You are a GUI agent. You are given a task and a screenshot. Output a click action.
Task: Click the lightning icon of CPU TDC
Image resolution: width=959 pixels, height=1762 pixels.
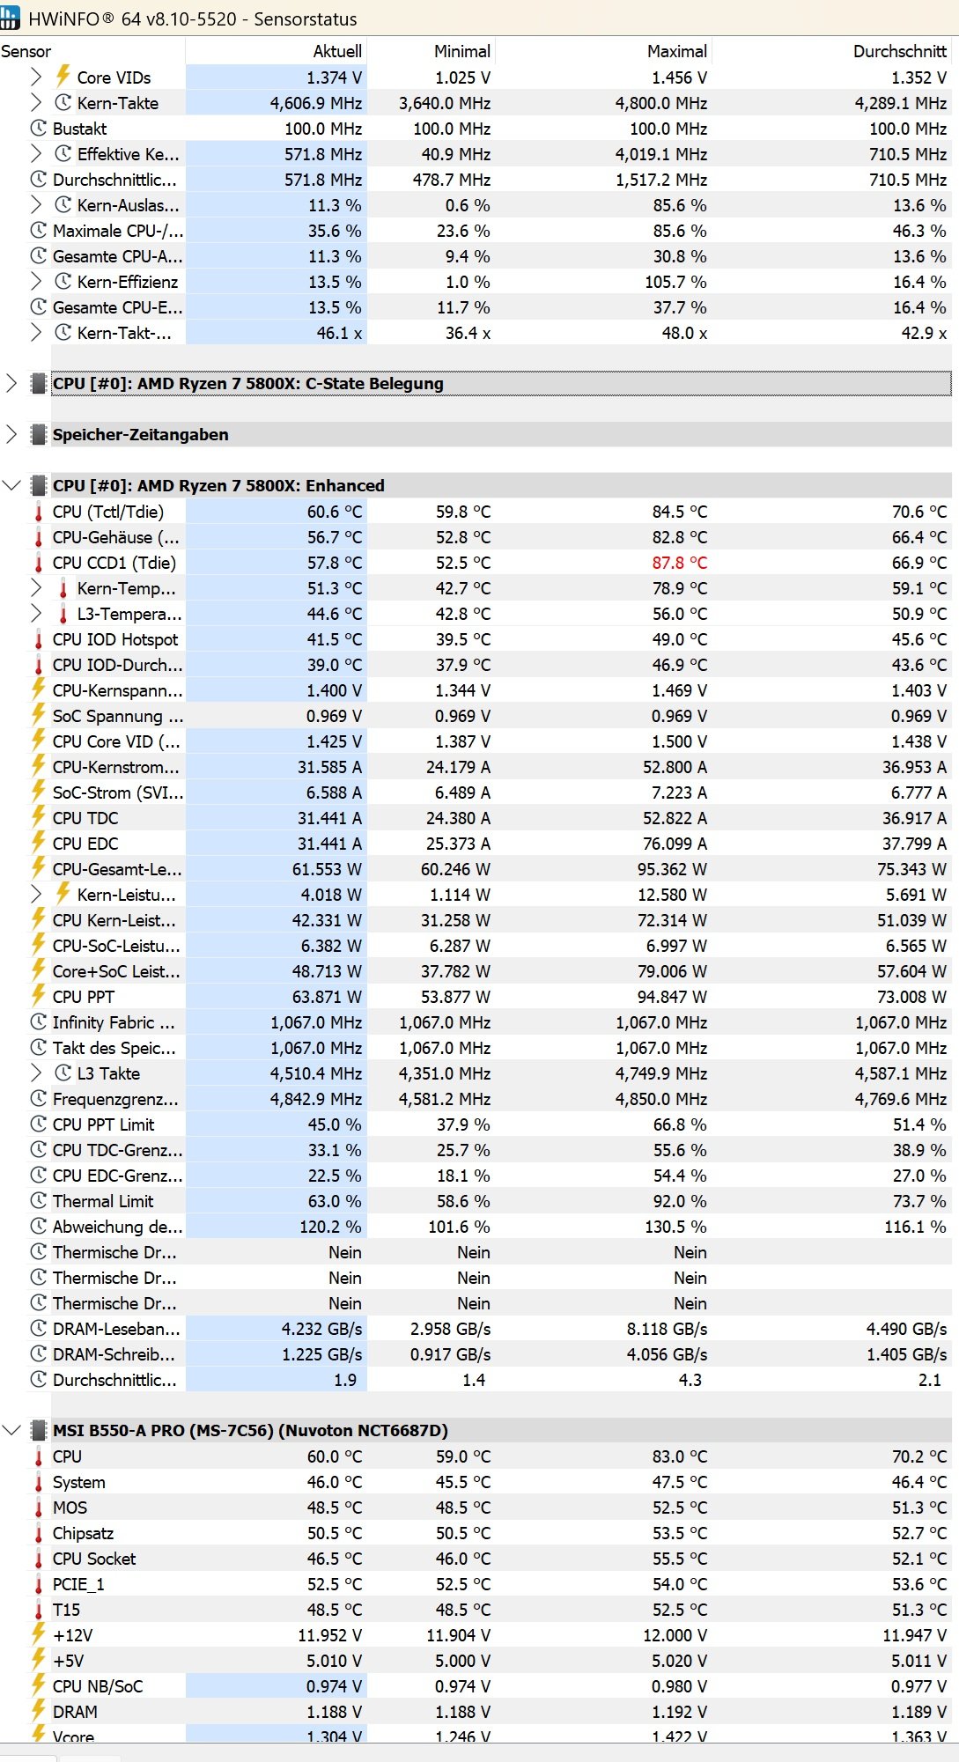[x=38, y=817]
